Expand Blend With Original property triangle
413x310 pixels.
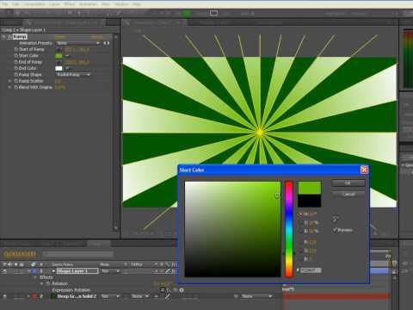(x=10, y=87)
